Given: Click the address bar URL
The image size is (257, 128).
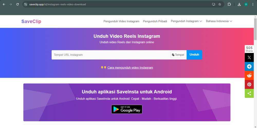Looking at the screenshot, I should [58, 4].
